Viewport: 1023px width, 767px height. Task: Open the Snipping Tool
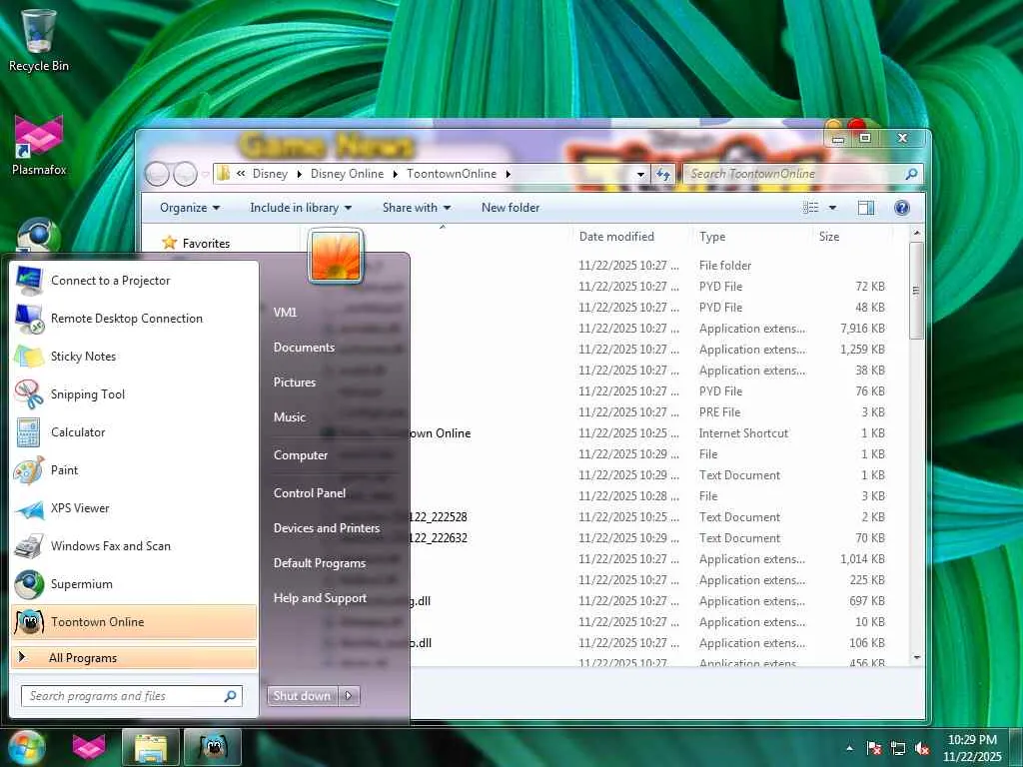point(135,393)
